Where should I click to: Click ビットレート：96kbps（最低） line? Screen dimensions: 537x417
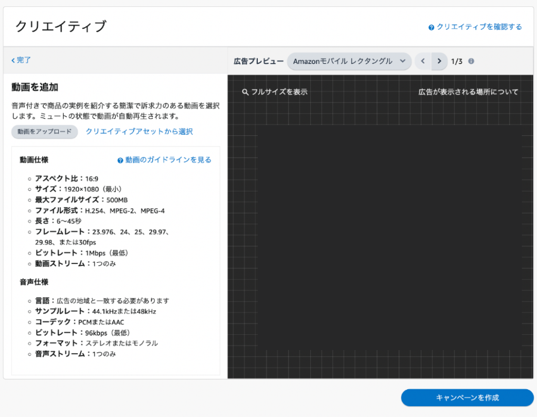[82, 332]
